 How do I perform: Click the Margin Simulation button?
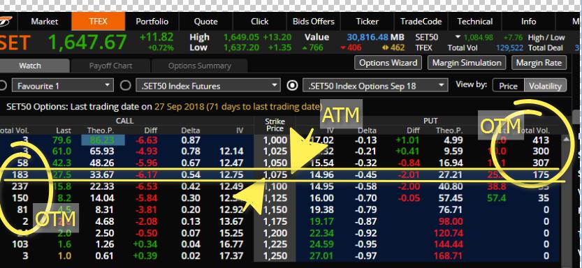point(467,63)
